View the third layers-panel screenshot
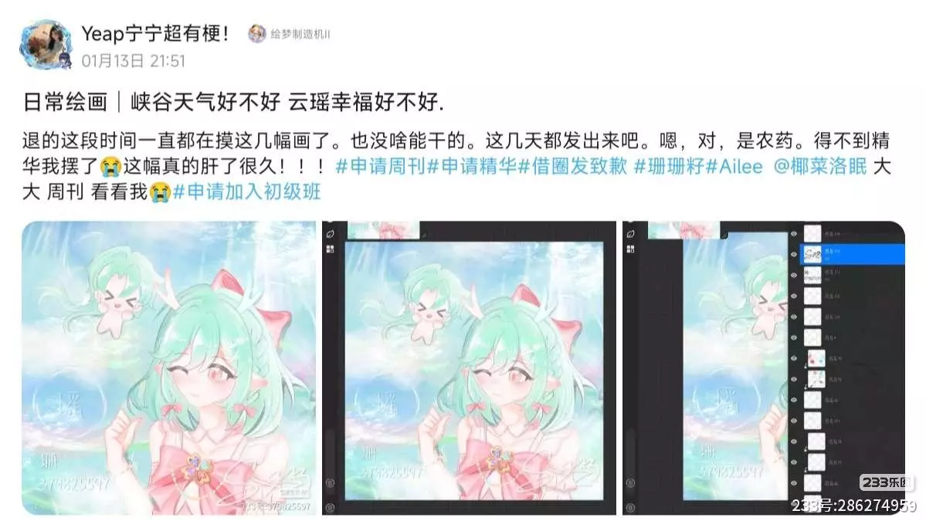This screenshot has width=926, height=521. coord(764,367)
